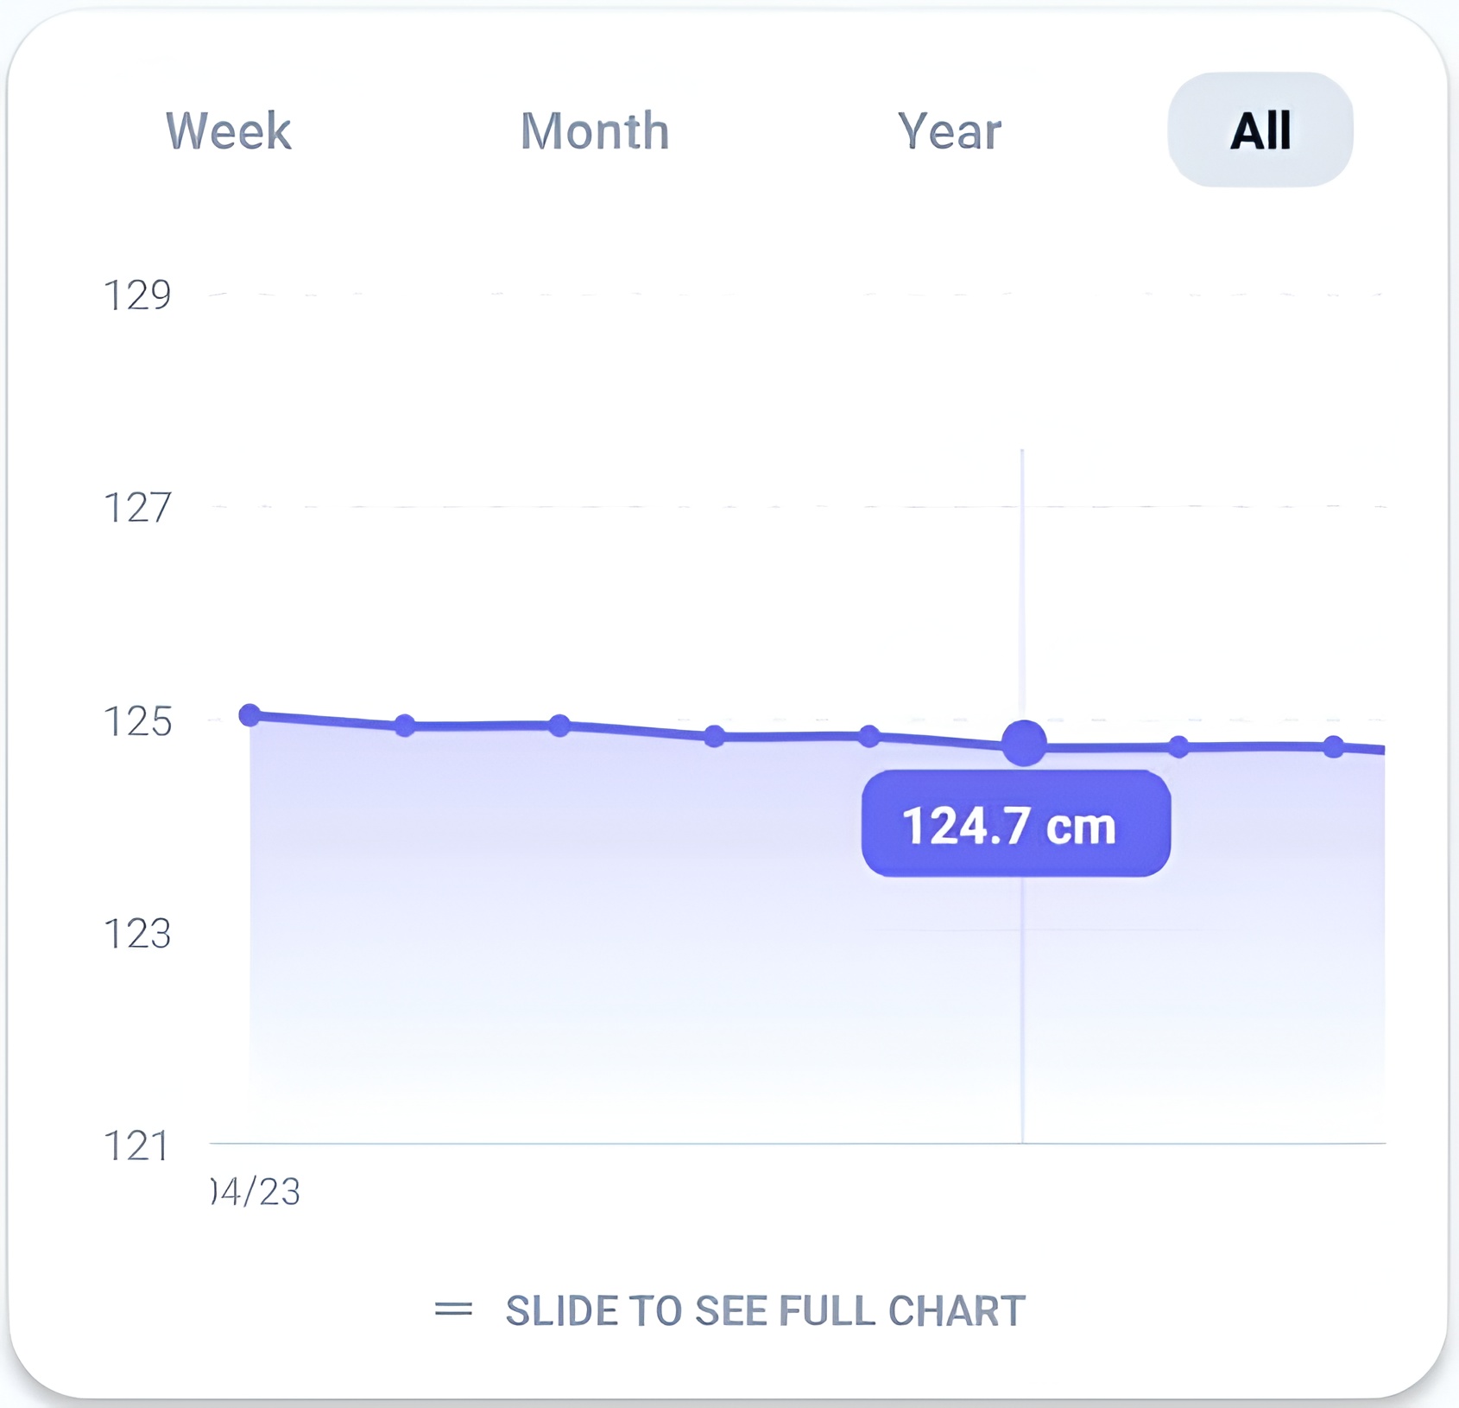Tap the third data point from the left
The height and width of the screenshot is (1408, 1459).
point(559,726)
